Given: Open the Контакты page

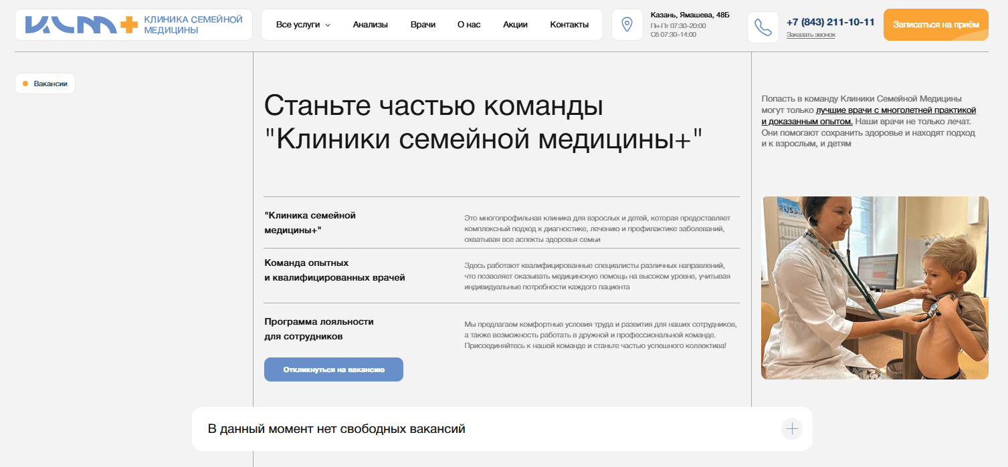Looking at the screenshot, I should (569, 25).
